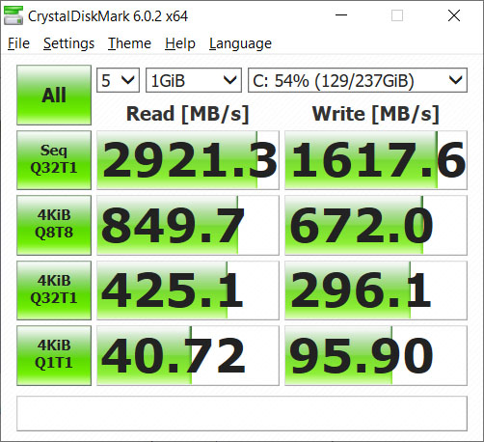The width and height of the screenshot is (484, 442).
Task: Click the Read [MB/s] column header
Action: click(188, 114)
